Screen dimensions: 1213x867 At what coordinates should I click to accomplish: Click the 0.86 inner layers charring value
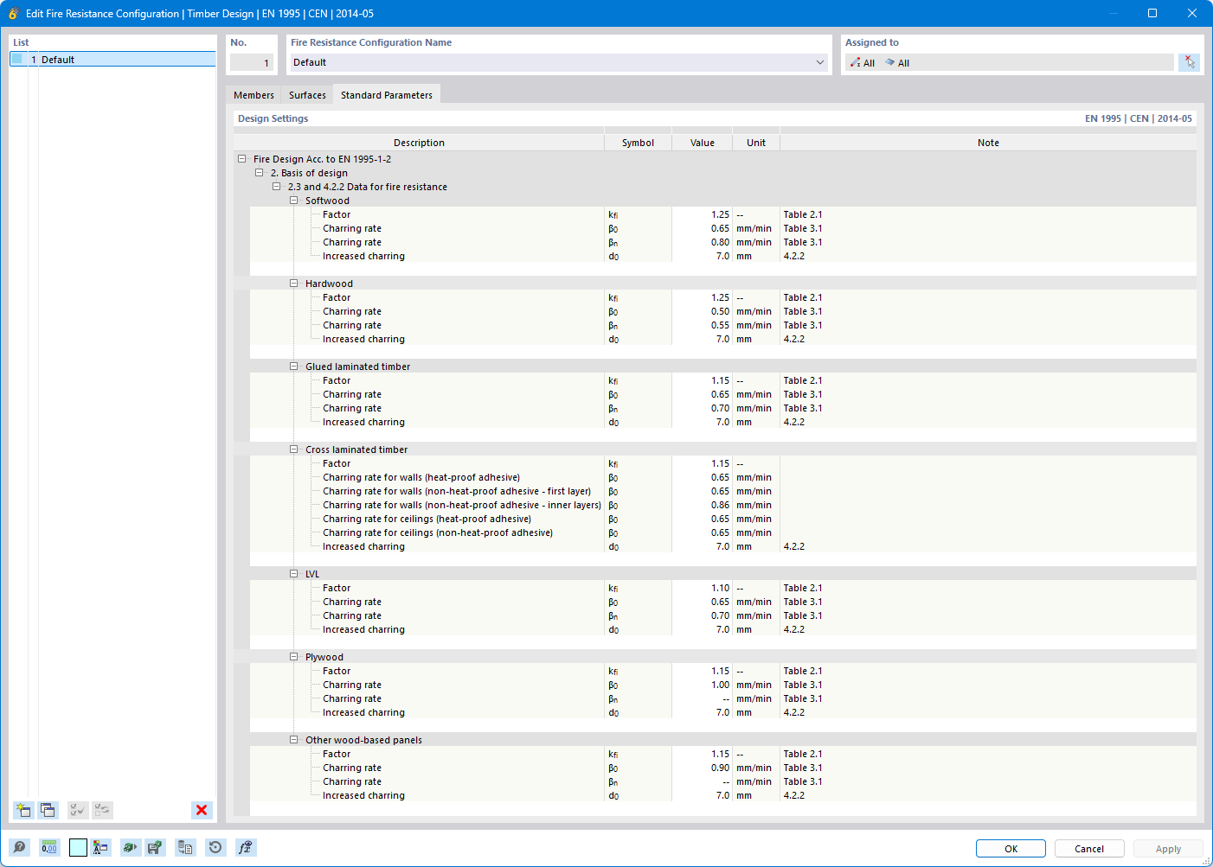click(x=702, y=505)
